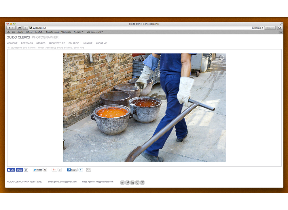Open a new tab with plus button
This screenshot has width=288, height=210.
pyautogui.click(x=281, y=33)
